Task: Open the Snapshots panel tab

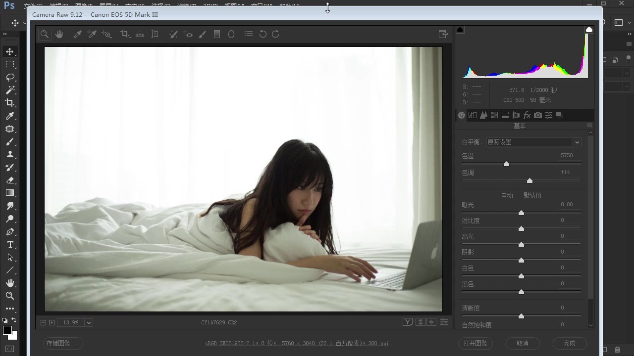Action: tap(560, 115)
